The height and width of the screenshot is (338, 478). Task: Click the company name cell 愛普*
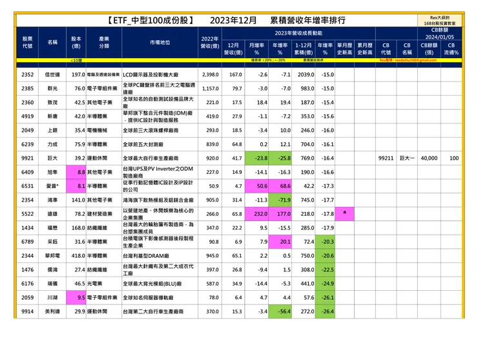[x=52, y=186]
